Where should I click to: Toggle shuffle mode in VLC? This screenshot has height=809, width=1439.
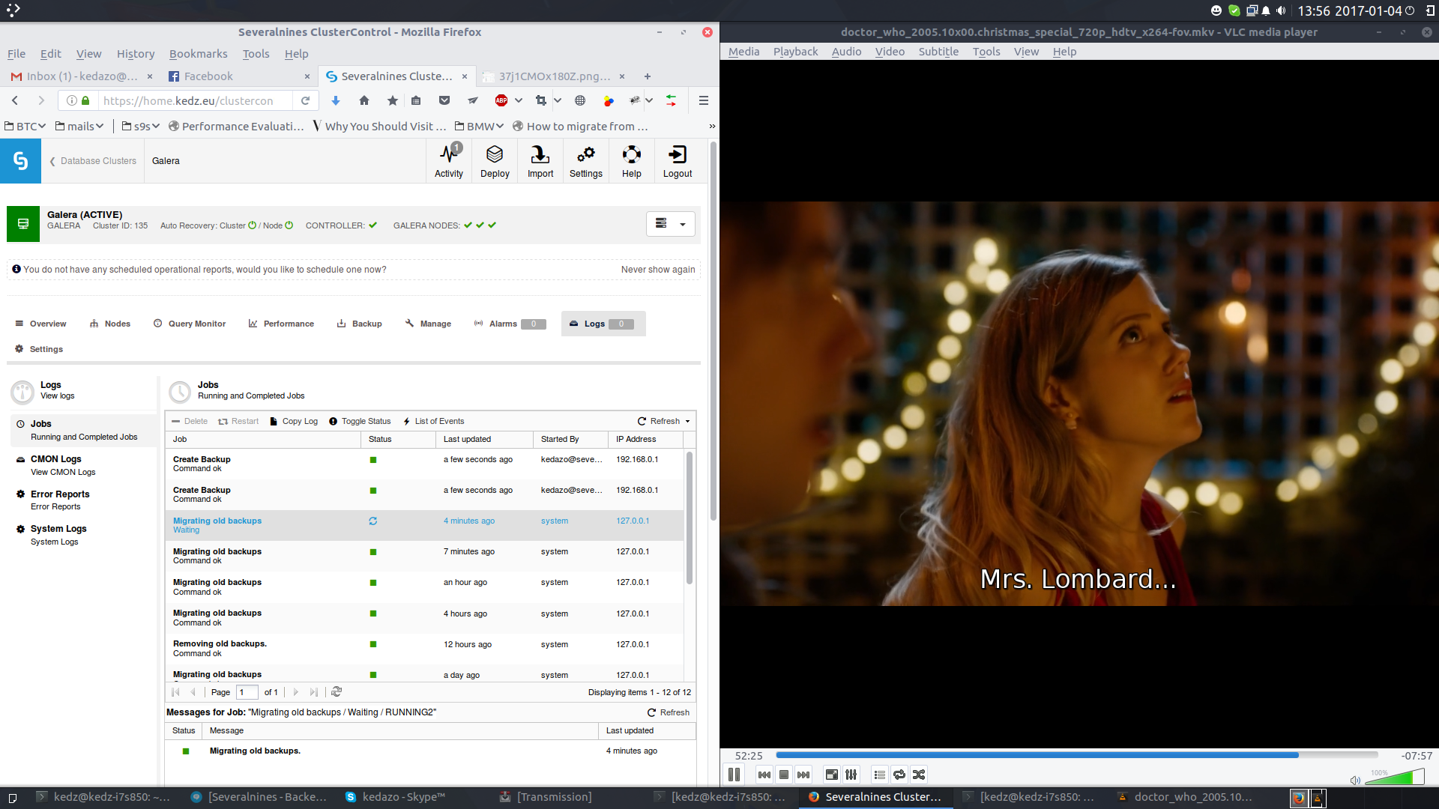pos(919,775)
